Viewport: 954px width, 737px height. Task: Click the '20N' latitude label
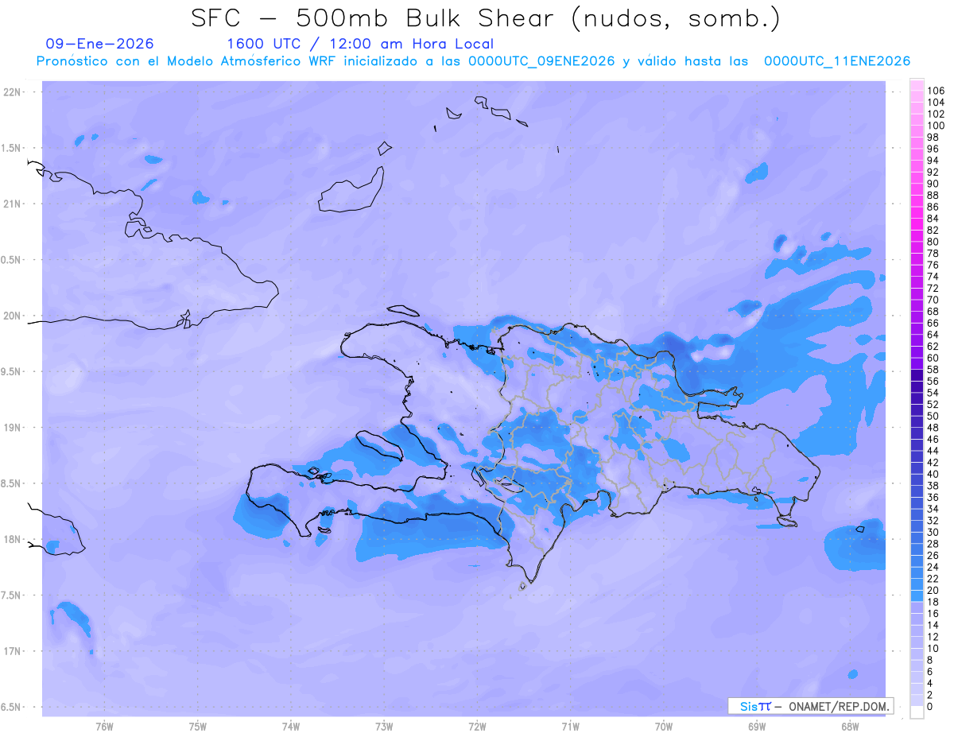12,316
